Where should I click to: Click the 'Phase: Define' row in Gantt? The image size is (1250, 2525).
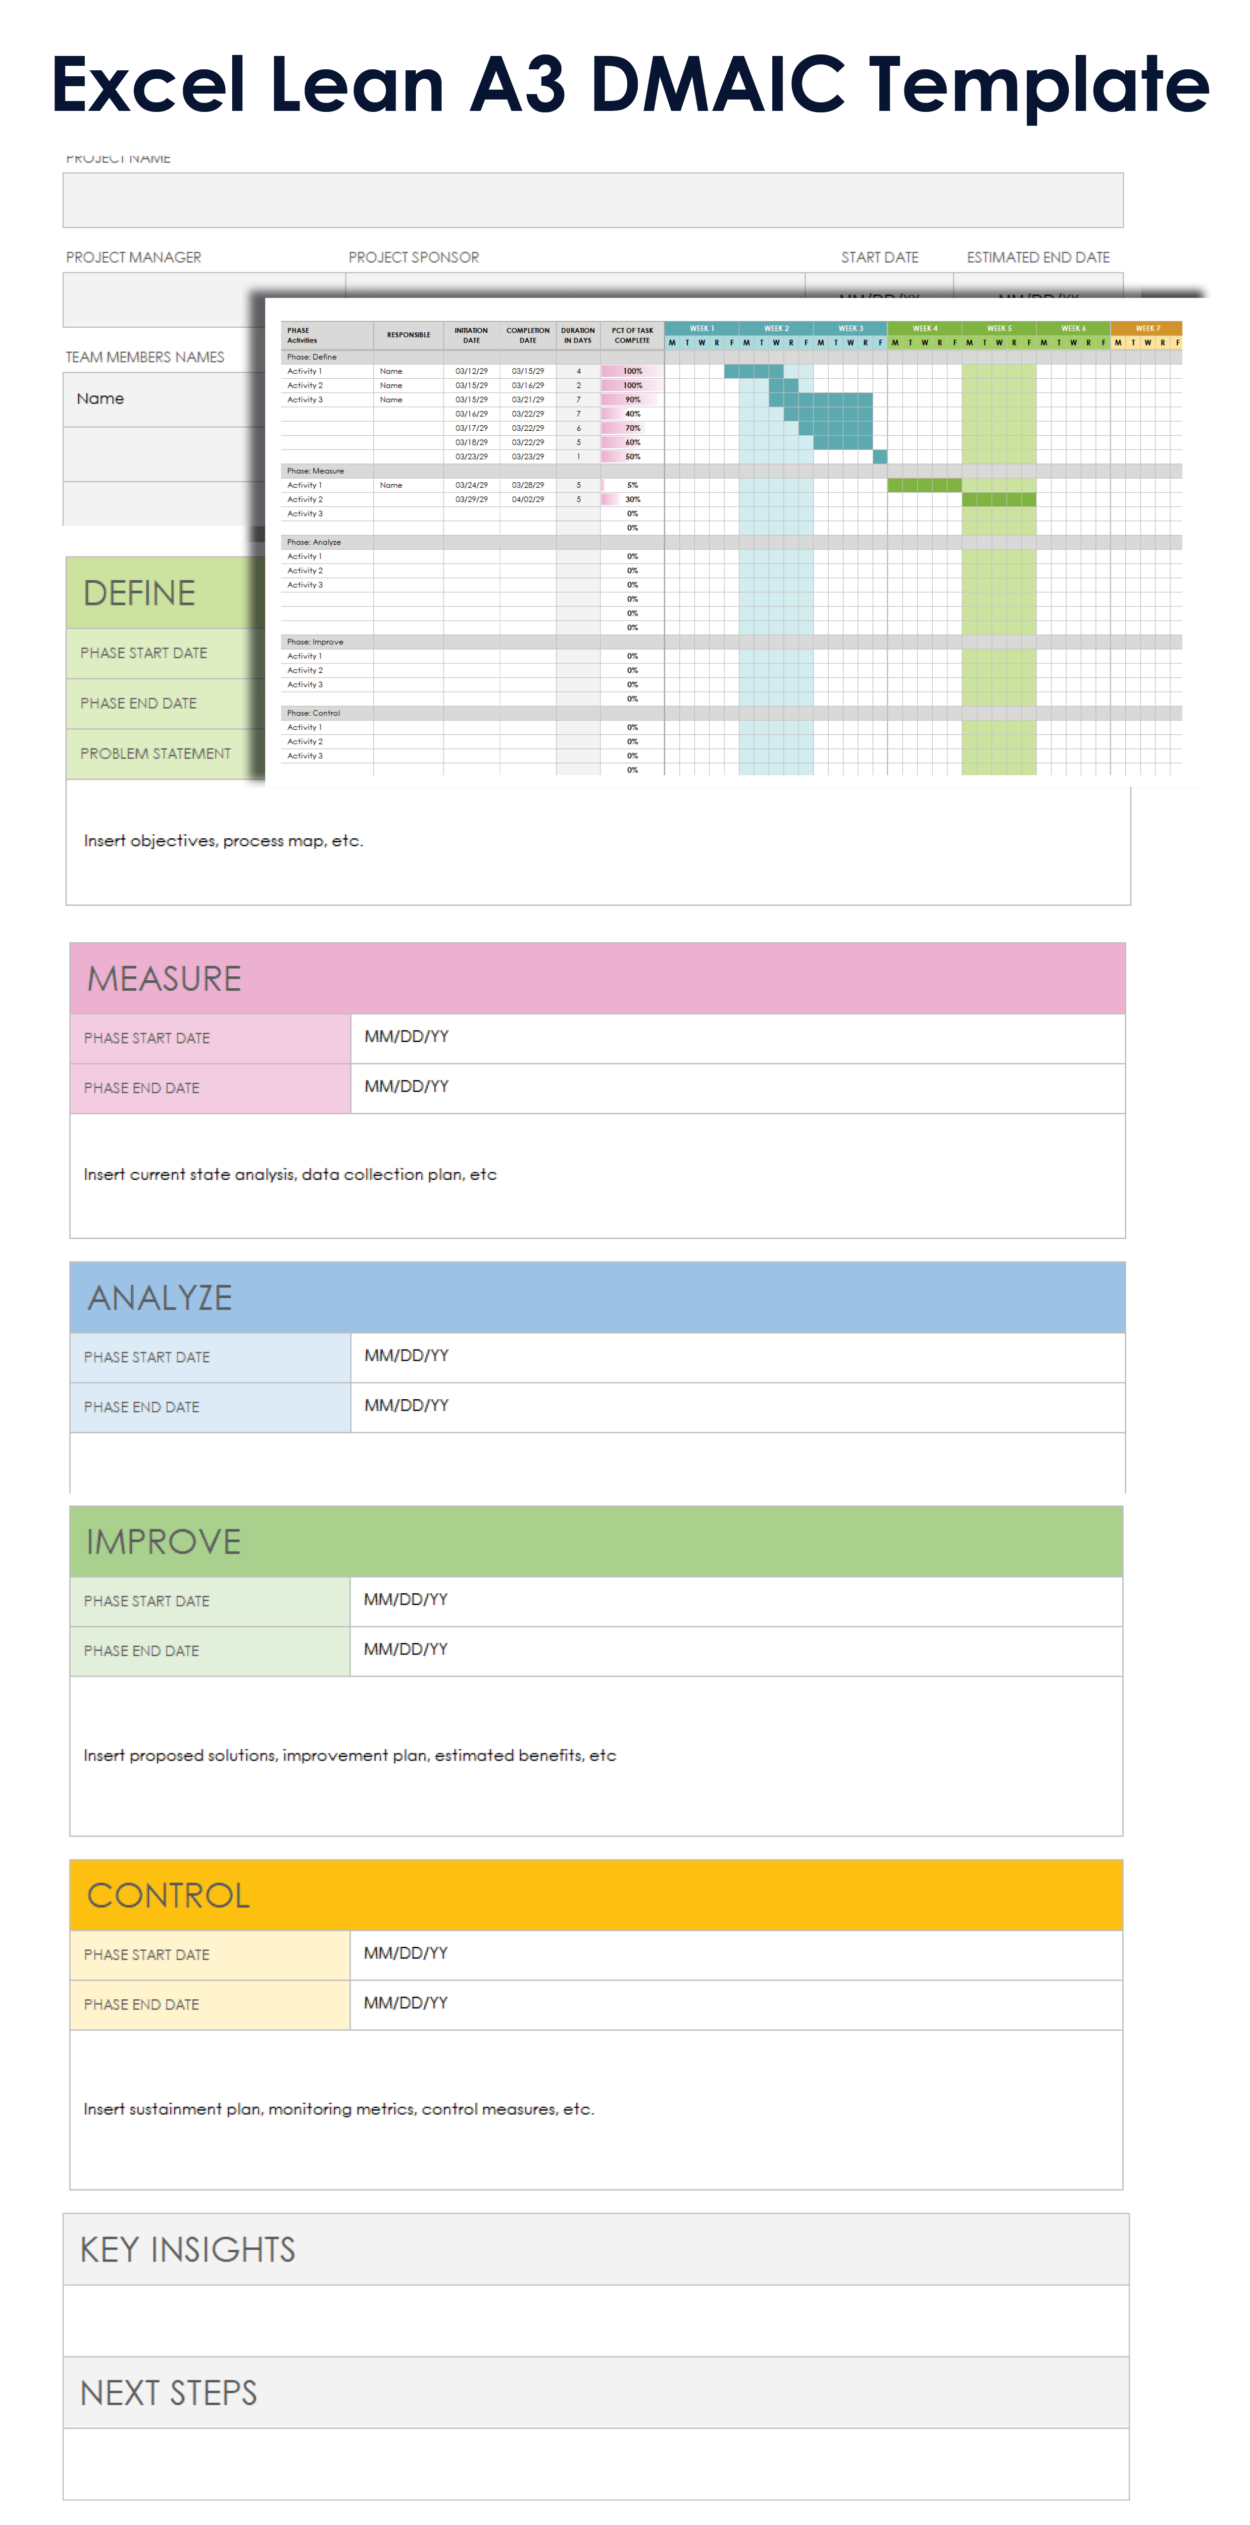731,358
